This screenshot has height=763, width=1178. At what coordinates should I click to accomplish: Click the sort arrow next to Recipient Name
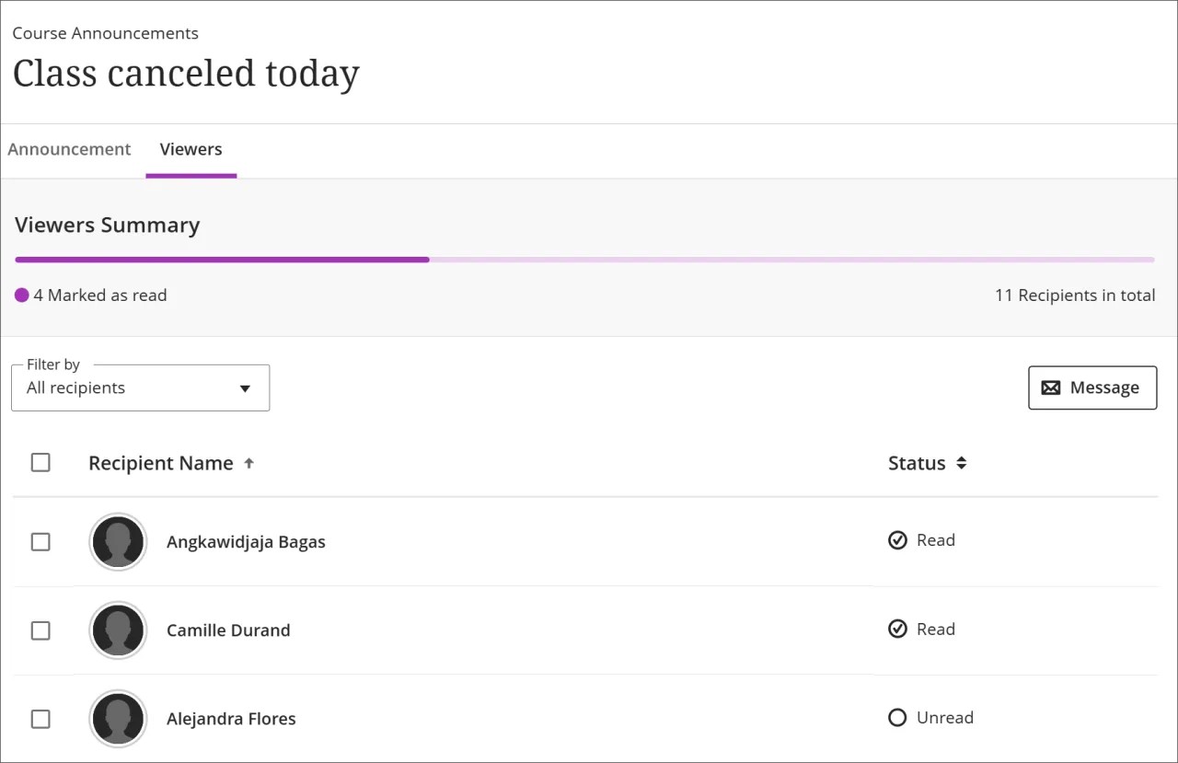[248, 463]
